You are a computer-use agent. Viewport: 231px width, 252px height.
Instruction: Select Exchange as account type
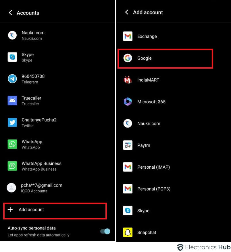tap(174, 36)
